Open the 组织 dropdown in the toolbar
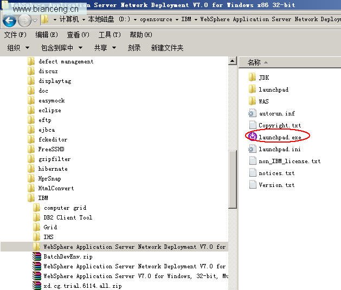Image resolution: width=341 pixels, height=290 pixels. (18, 48)
